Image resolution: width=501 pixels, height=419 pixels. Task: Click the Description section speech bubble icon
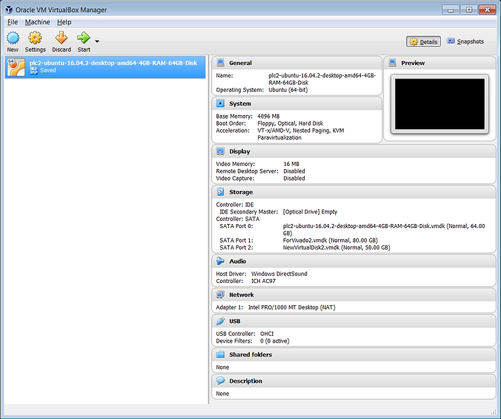[x=220, y=380]
